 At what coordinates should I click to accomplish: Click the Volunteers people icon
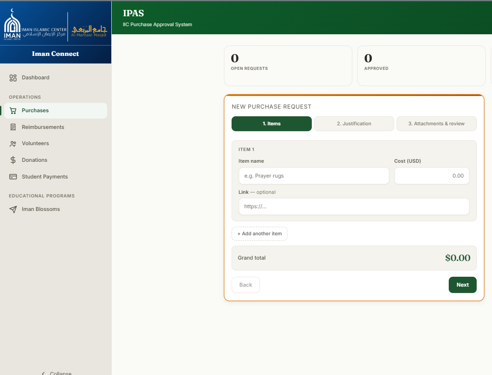coord(13,144)
